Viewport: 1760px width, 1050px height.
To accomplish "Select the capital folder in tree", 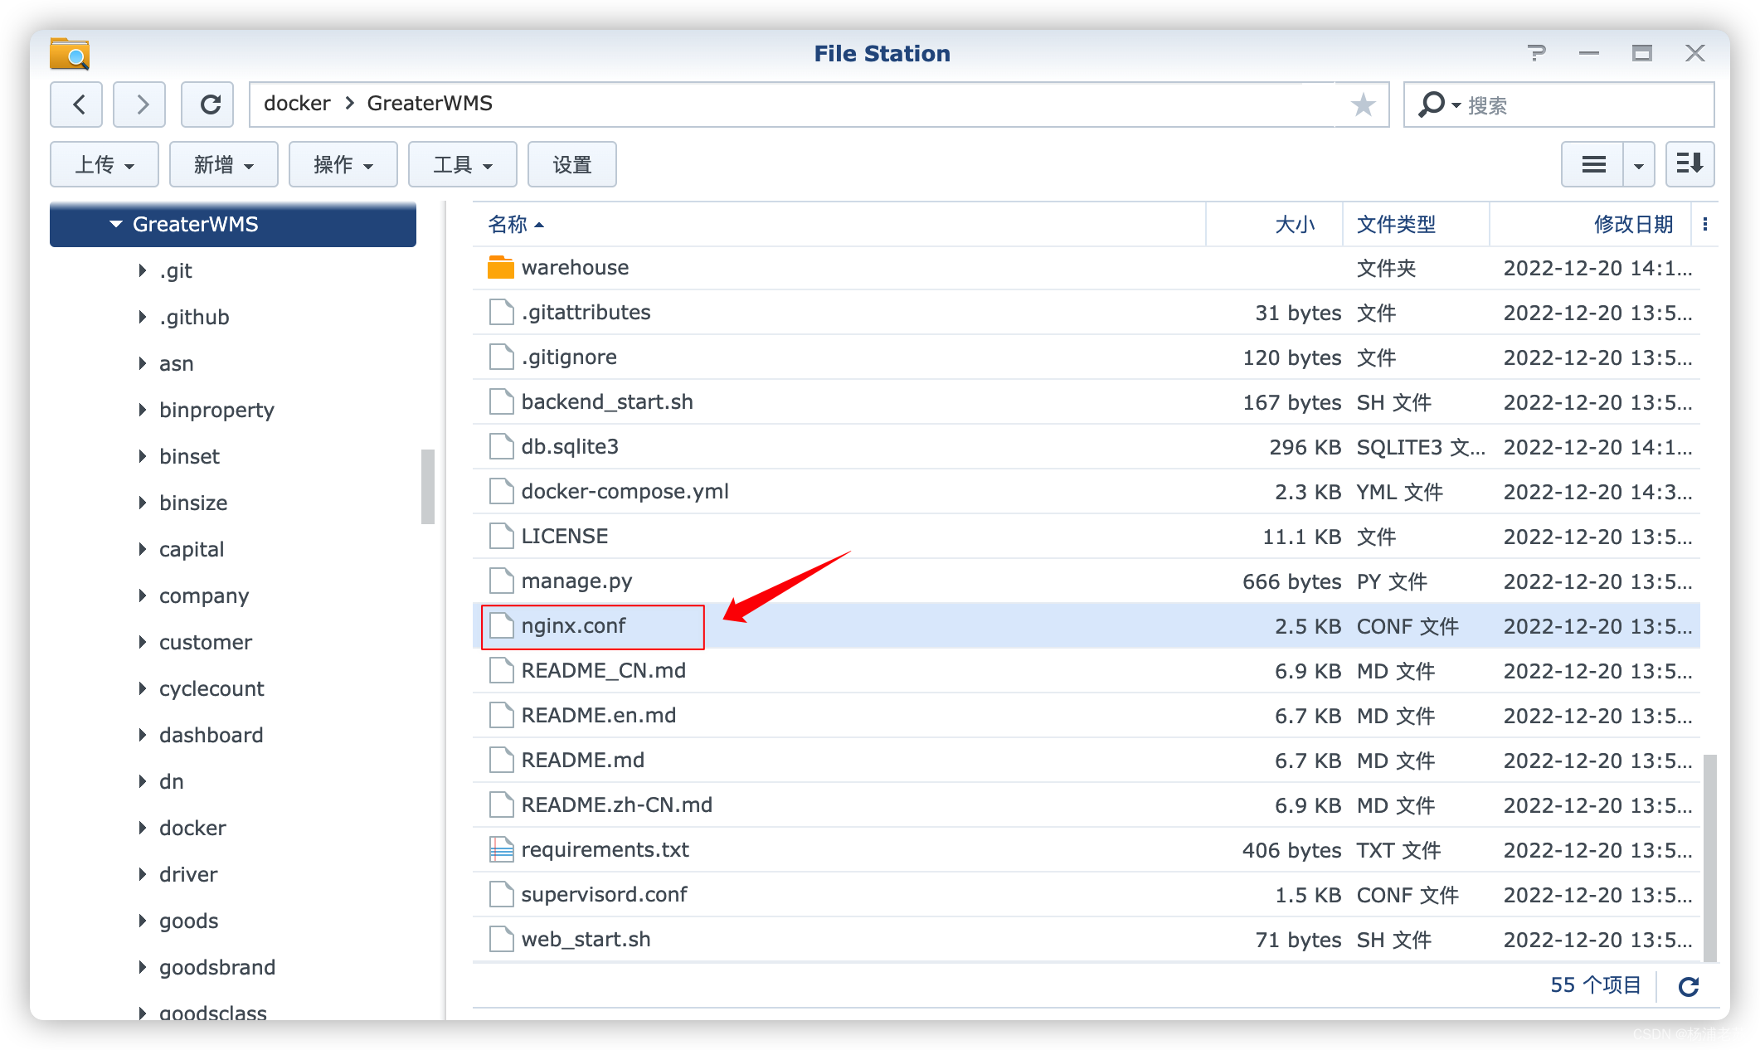I will click(x=192, y=549).
